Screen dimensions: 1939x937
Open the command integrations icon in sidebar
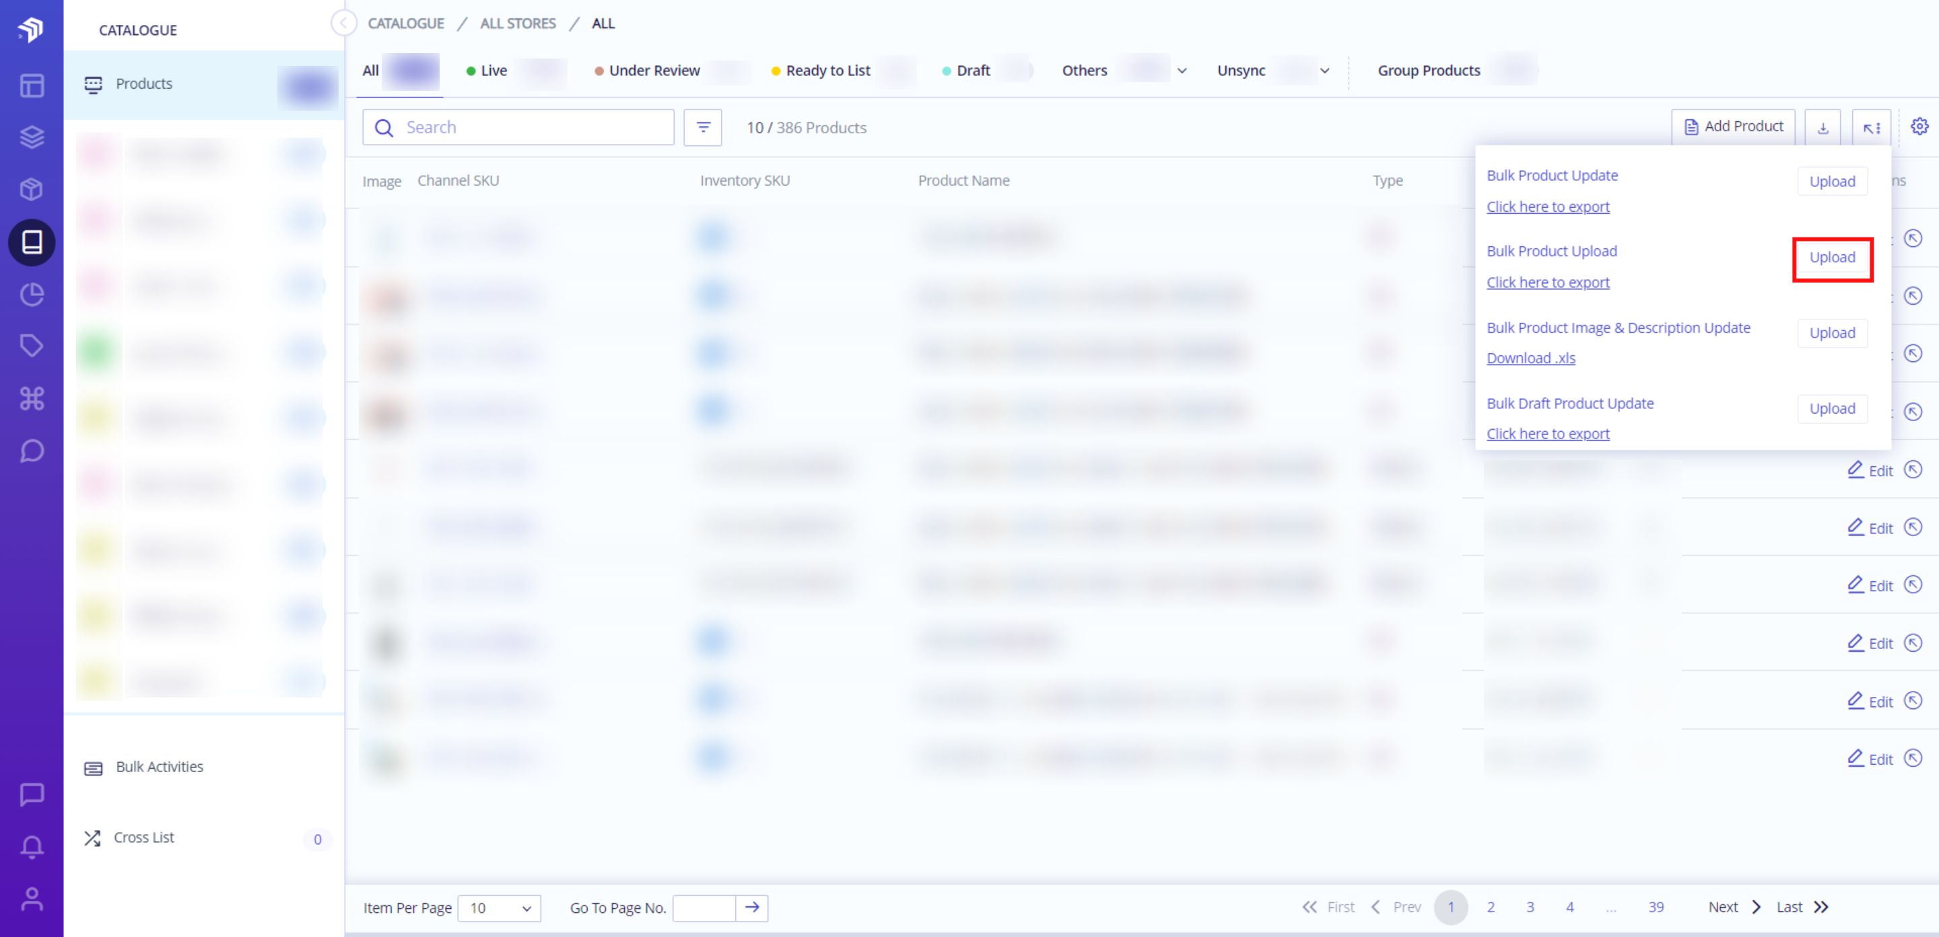(32, 398)
